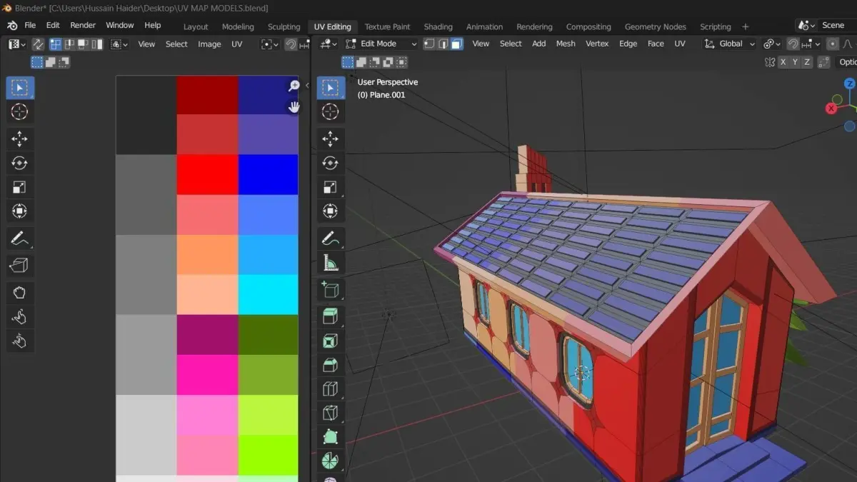Image resolution: width=857 pixels, height=482 pixels.
Task: Select the 3D viewport Scale tool
Action: 330,187
